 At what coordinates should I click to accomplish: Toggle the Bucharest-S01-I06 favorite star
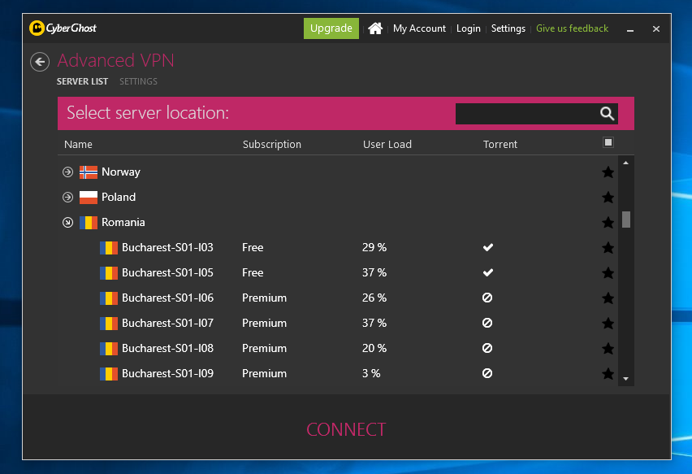(x=608, y=298)
